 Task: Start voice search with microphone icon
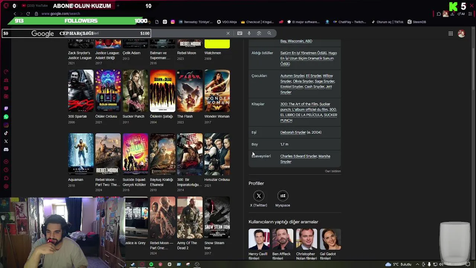point(249,33)
